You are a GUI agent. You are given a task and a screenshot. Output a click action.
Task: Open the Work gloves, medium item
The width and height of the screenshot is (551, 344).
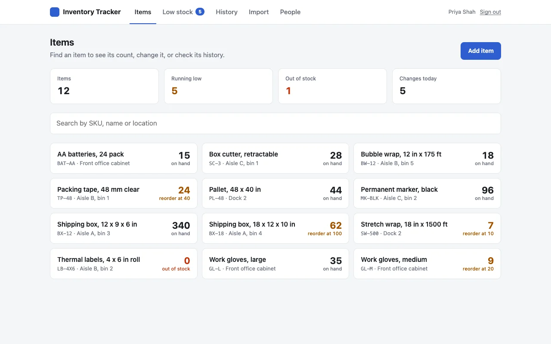coord(427,264)
